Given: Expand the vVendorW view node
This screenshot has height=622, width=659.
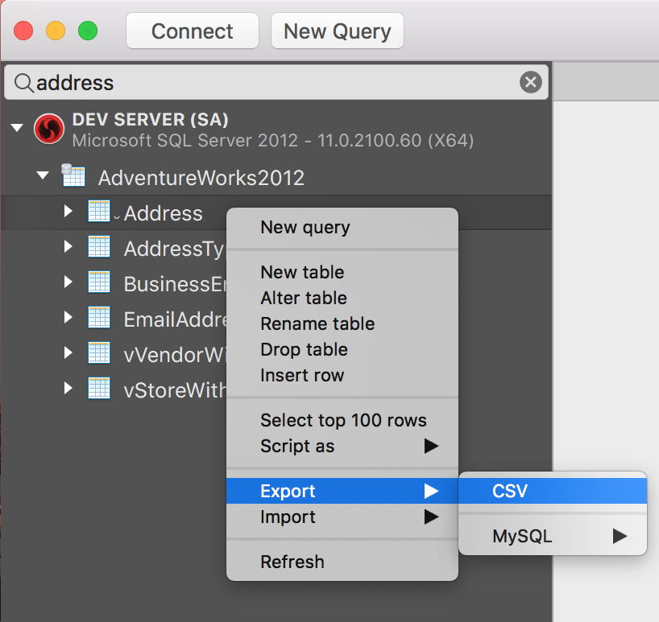Looking at the screenshot, I should (x=68, y=352).
